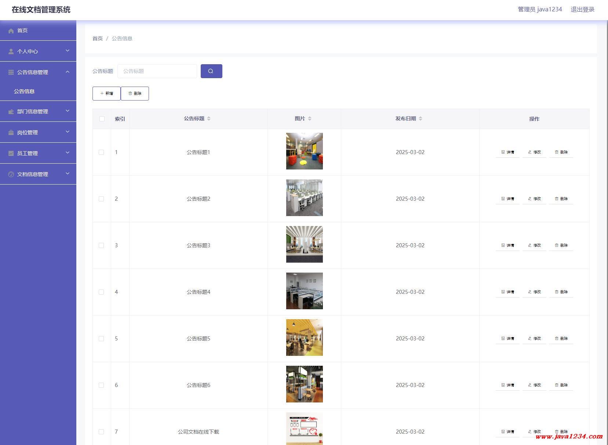
Task: Click 退出登录 link
Action: pos(582,10)
